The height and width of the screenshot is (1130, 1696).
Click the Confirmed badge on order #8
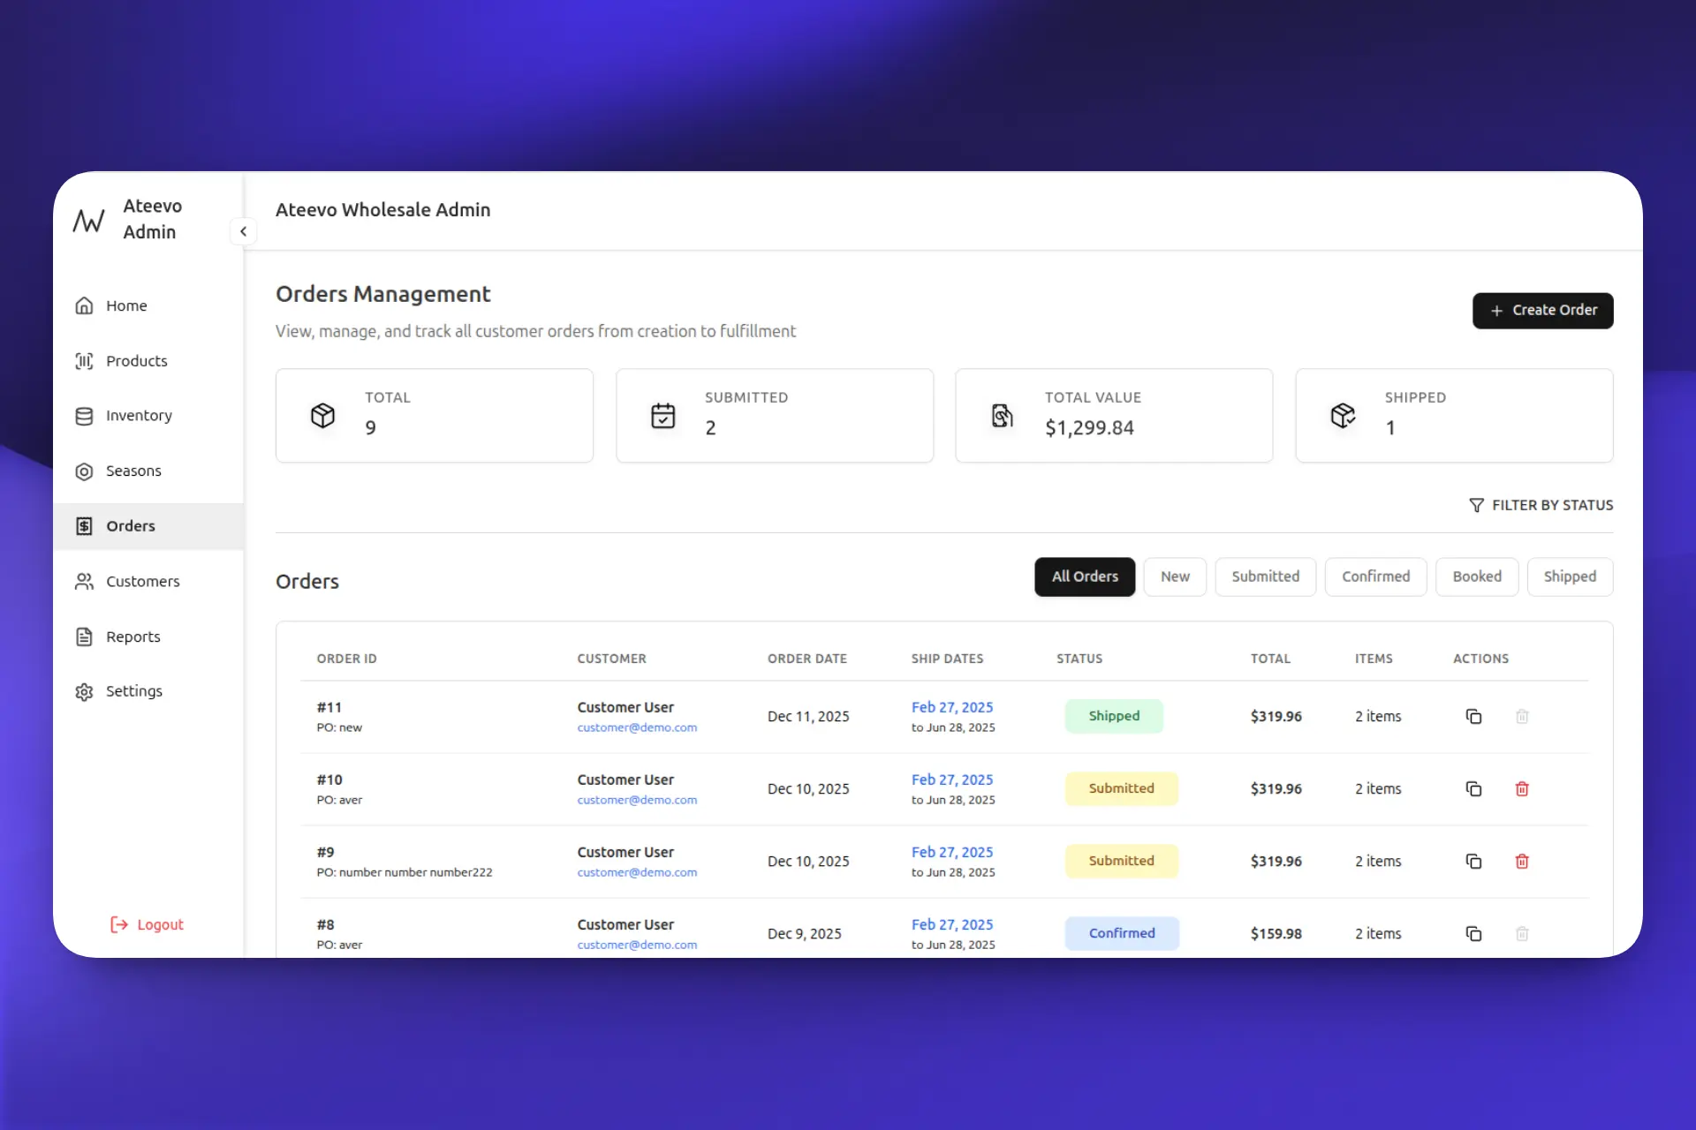coord(1122,933)
